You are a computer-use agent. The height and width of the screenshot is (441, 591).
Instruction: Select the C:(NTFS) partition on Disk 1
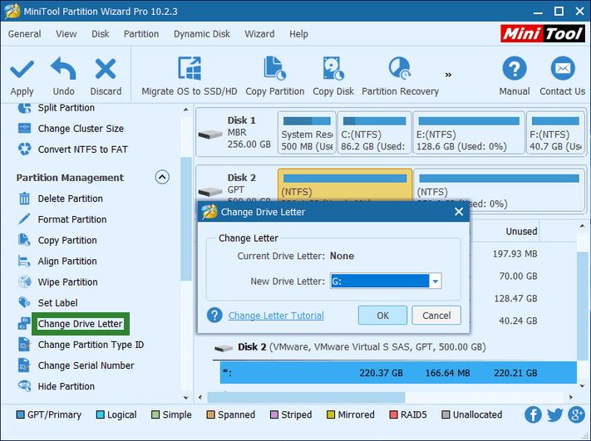(x=374, y=133)
